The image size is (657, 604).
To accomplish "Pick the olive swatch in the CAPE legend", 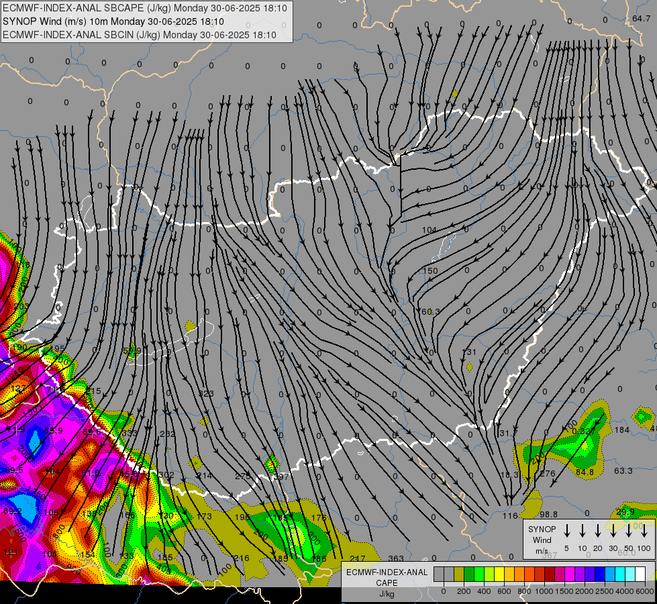I will 459,574.
